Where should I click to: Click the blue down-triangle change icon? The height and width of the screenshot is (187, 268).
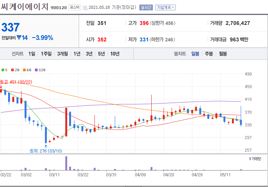pos(19,38)
